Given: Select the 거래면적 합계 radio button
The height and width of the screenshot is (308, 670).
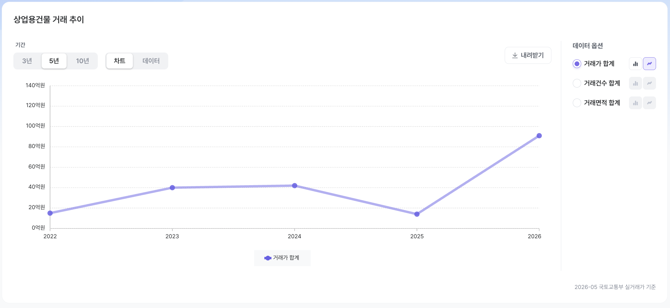Looking at the screenshot, I should (x=577, y=103).
